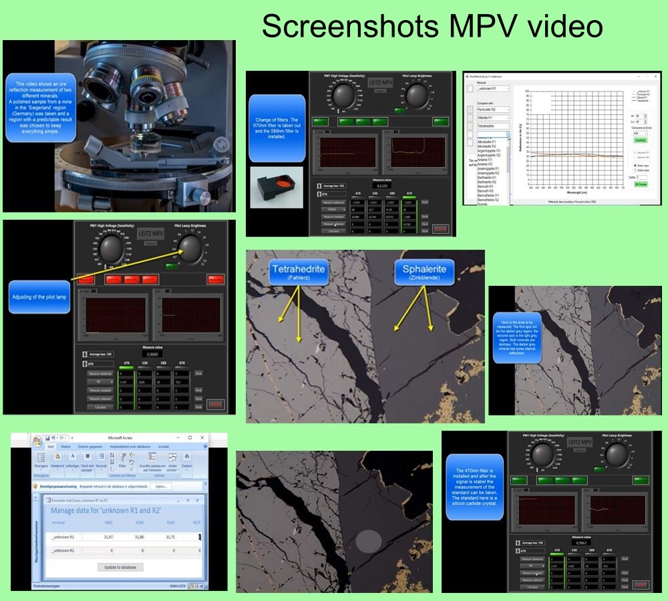Click the Lettertype font icon in ribbon
668x601 pixels.
pyautogui.click(x=73, y=457)
